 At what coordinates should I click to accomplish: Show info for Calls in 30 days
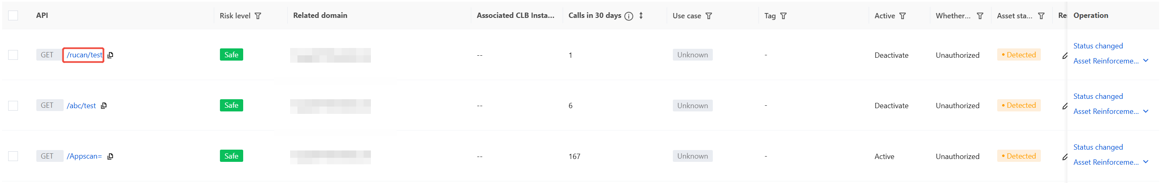click(628, 16)
